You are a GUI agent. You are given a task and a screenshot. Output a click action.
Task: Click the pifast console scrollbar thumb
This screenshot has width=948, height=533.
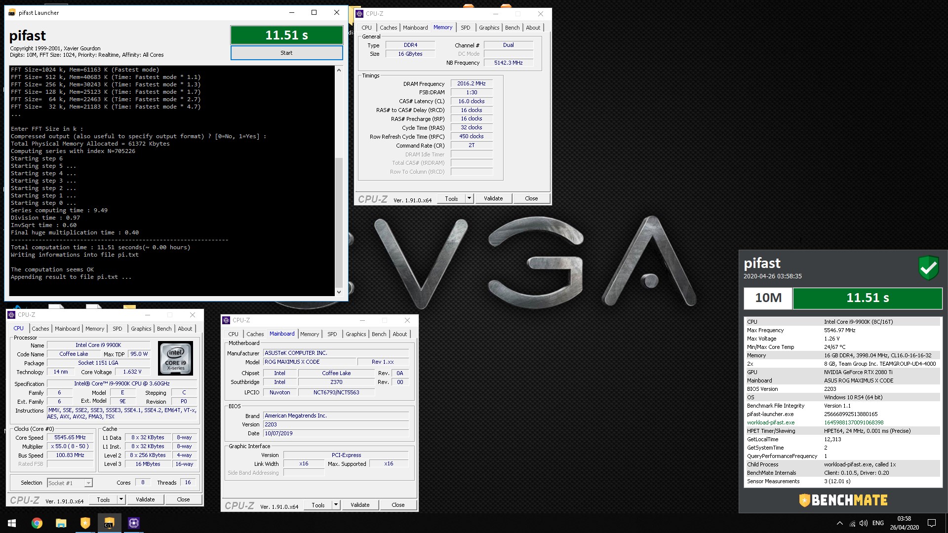click(339, 222)
